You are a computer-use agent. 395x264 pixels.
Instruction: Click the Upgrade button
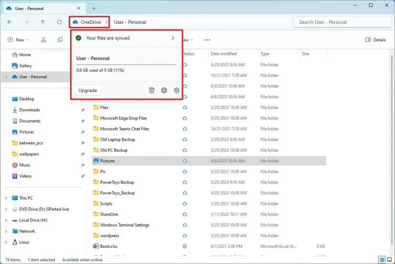tap(88, 90)
